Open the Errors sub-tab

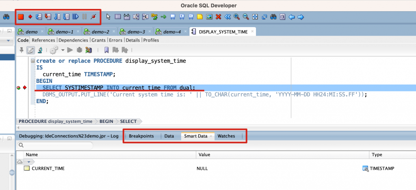coord(116,40)
